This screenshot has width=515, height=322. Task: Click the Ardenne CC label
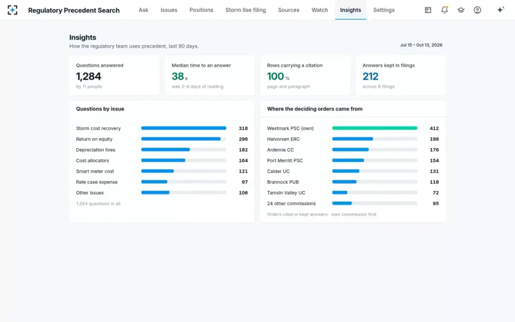click(281, 150)
